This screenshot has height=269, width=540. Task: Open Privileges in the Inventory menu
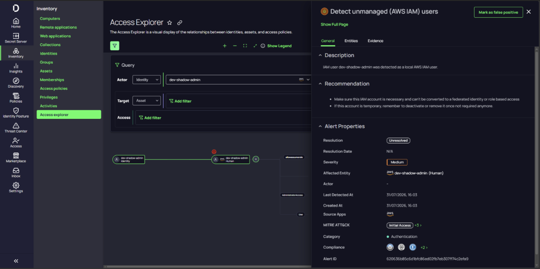tap(49, 98)
